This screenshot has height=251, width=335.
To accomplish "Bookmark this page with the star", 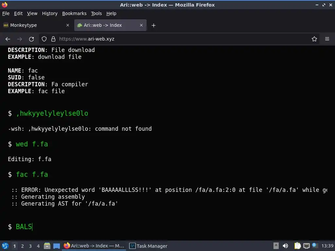I will coord(314,39).
